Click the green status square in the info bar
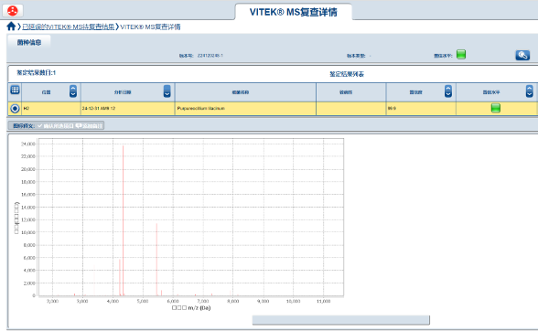This screenshot has width=538, height=331. (461, 54)
